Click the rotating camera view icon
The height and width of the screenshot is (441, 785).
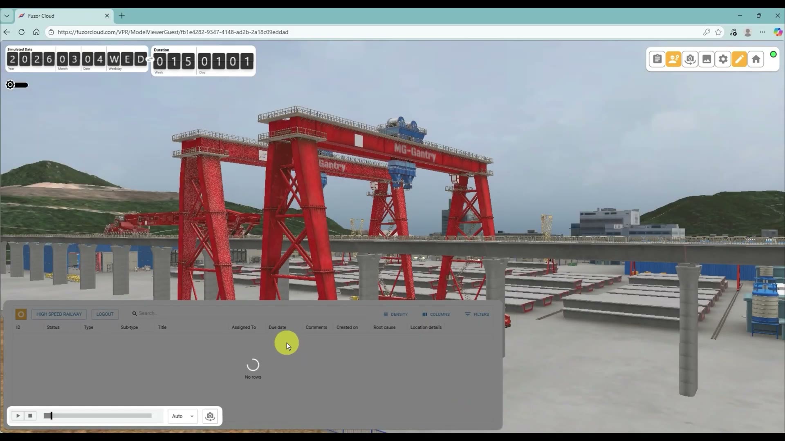click(690, 59)
